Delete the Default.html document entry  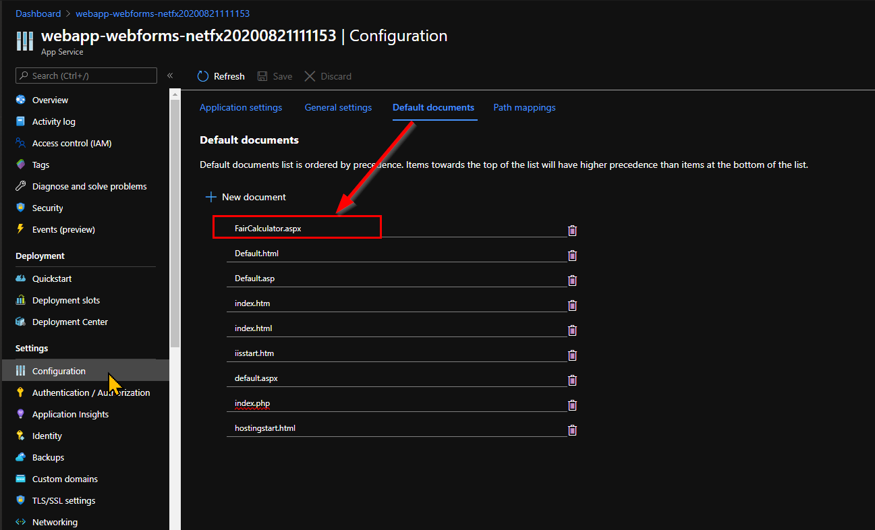coord(572,256)
